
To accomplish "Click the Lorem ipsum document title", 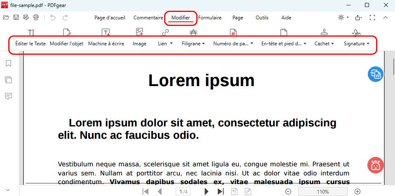I will [x=201, y=81].
